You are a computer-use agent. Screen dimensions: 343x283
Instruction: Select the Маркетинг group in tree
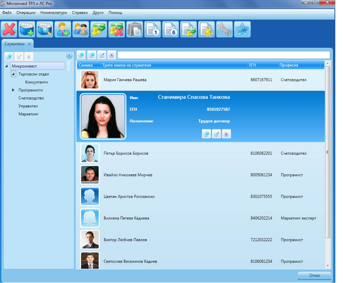[28, 114]
